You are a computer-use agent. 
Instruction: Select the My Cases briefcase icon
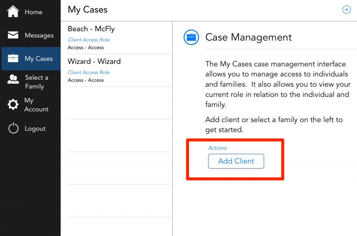tap(13, 58)
